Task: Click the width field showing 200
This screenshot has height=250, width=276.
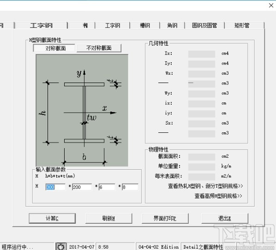Action: point(82,187)
